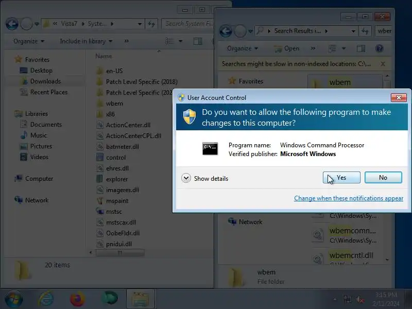Dismiss the slow search notification bar
This screenshot has height=309, width=412.
tap(383, 64)
